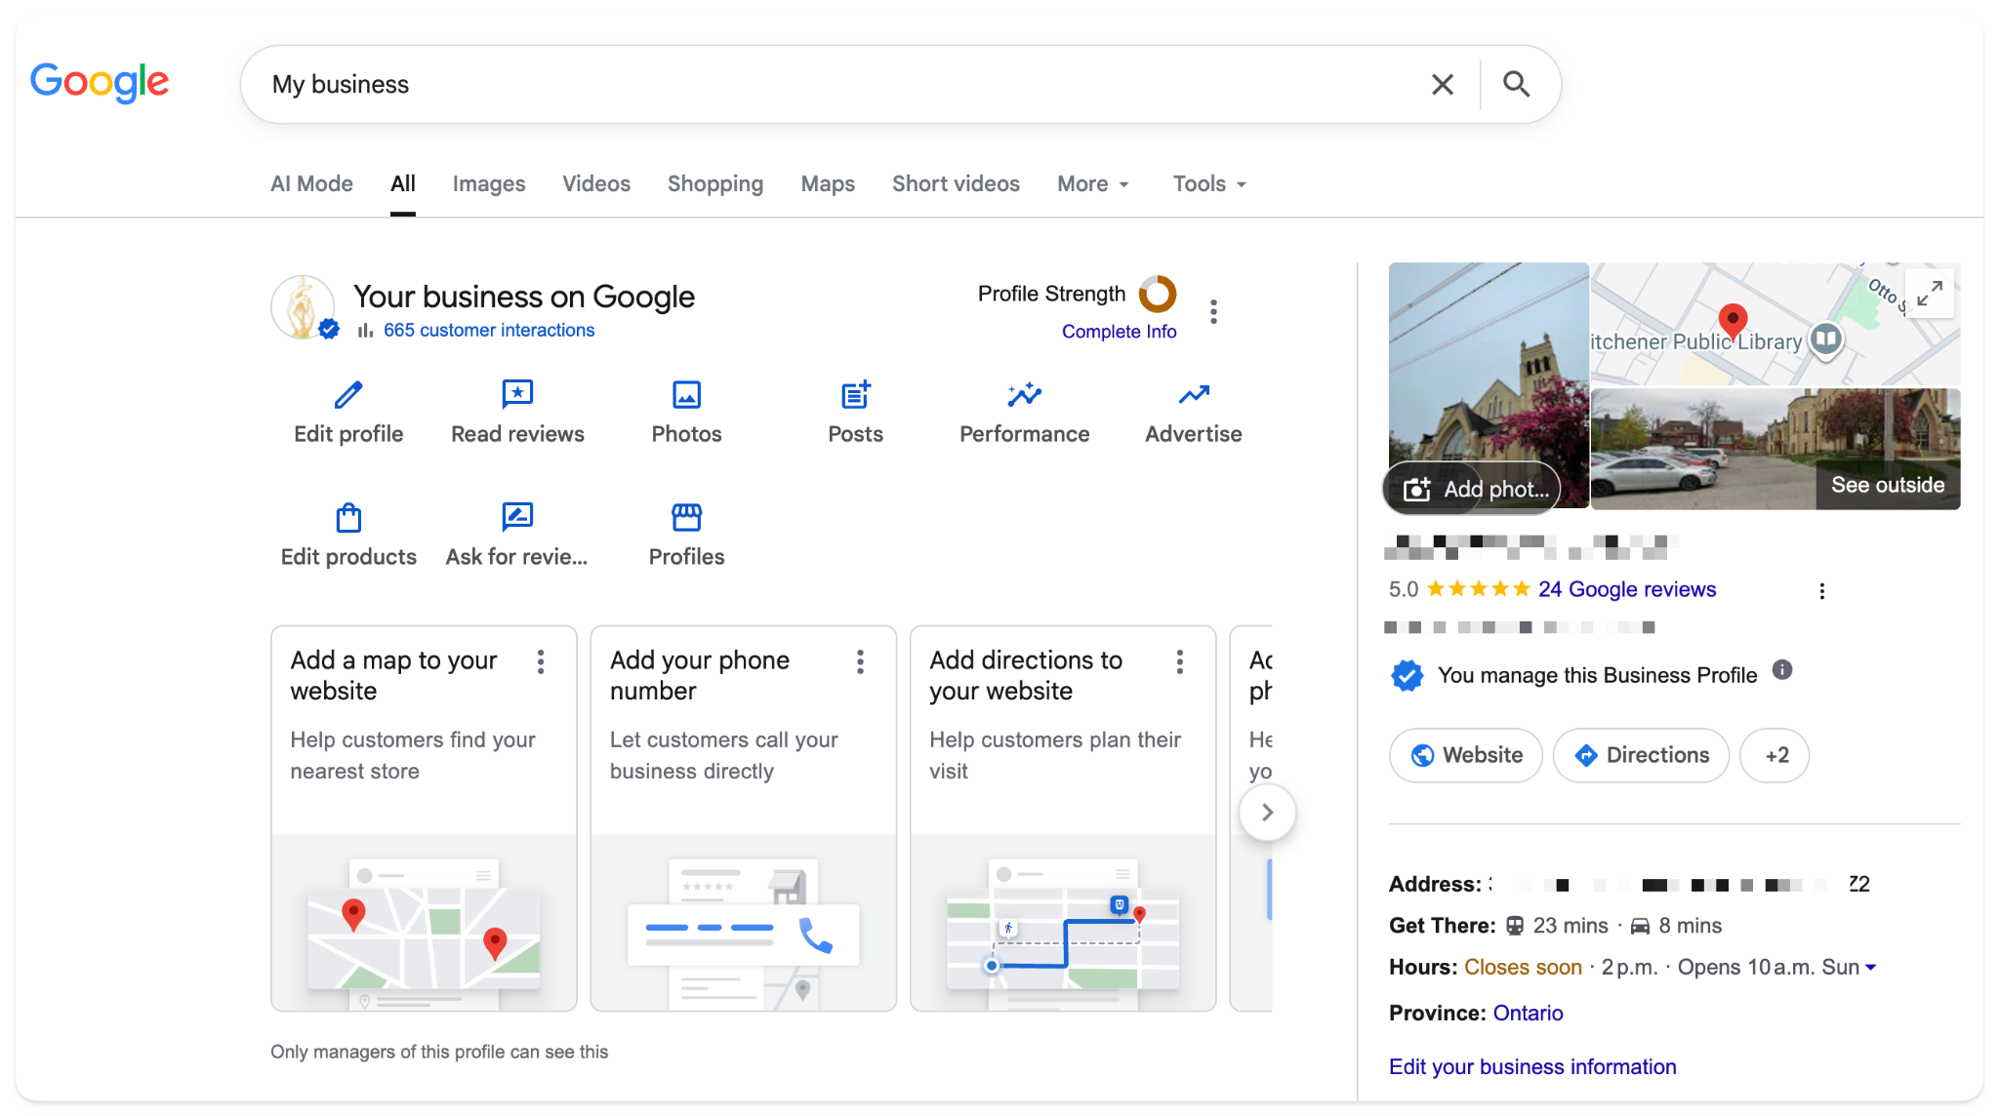Open Edit products shopping bag icon

coord(348,517)
